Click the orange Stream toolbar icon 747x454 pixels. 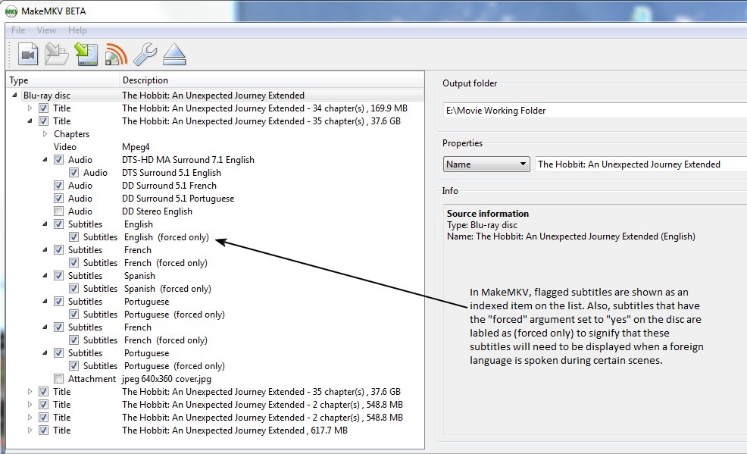(x=116, y=55)
